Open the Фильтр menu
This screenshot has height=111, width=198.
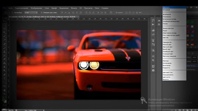[74, 8]
